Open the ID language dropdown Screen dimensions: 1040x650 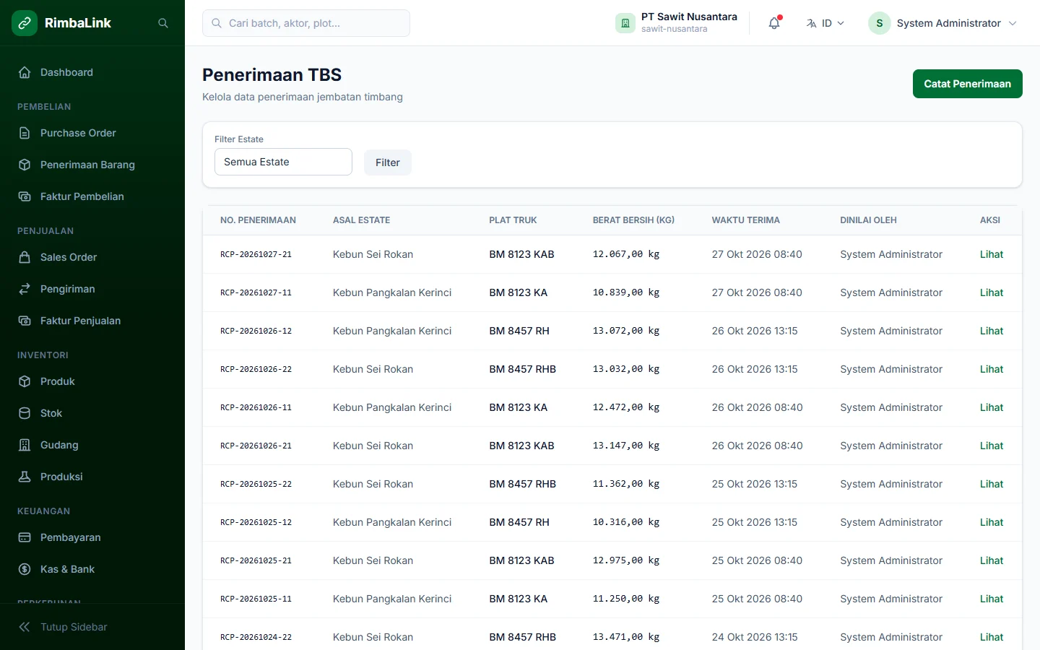[825, 23]
